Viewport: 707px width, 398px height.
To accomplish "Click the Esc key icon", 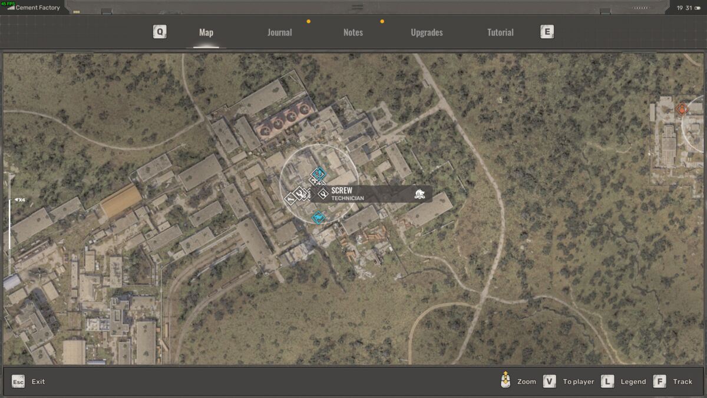I will click(x=18, y=381).
